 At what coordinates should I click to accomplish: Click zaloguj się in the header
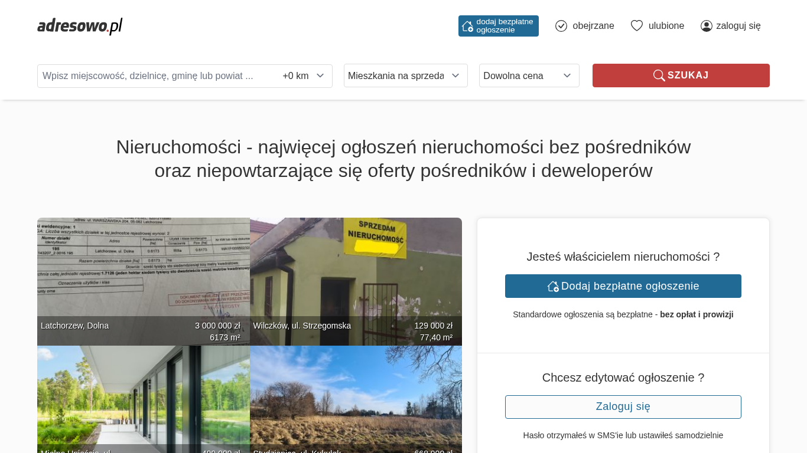coord(738,26)
